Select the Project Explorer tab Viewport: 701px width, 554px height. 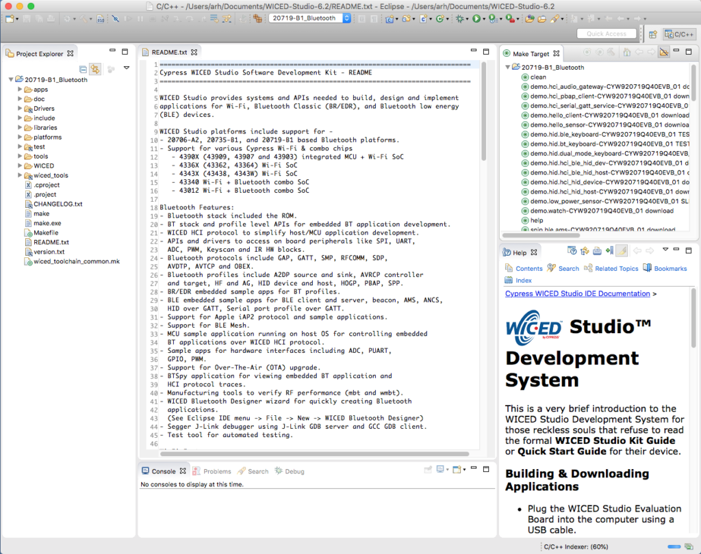coord(39,53)
